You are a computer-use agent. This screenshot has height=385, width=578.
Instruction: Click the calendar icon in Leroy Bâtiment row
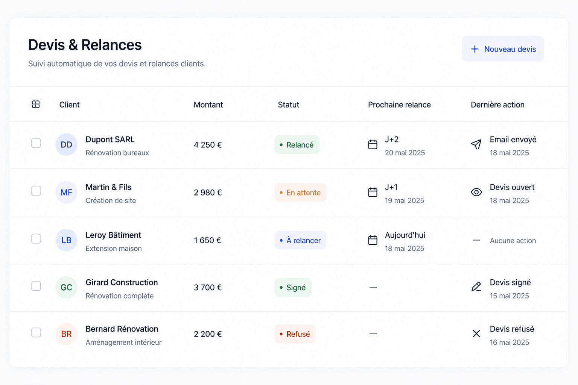[x=373, y=240]
